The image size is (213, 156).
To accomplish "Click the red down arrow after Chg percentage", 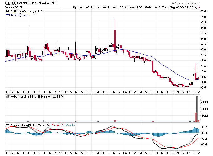I will click(199, 7).
